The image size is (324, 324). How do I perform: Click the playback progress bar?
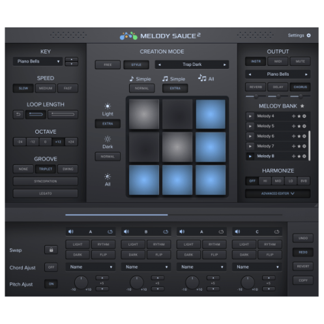(x=173, y=214)
